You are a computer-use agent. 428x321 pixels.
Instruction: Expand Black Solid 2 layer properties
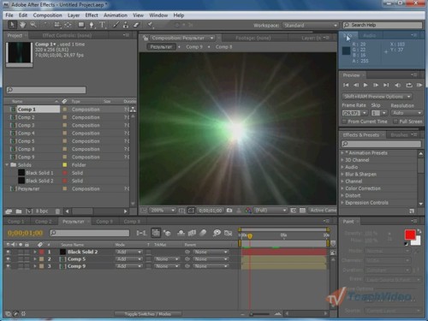tap(35, 252)
